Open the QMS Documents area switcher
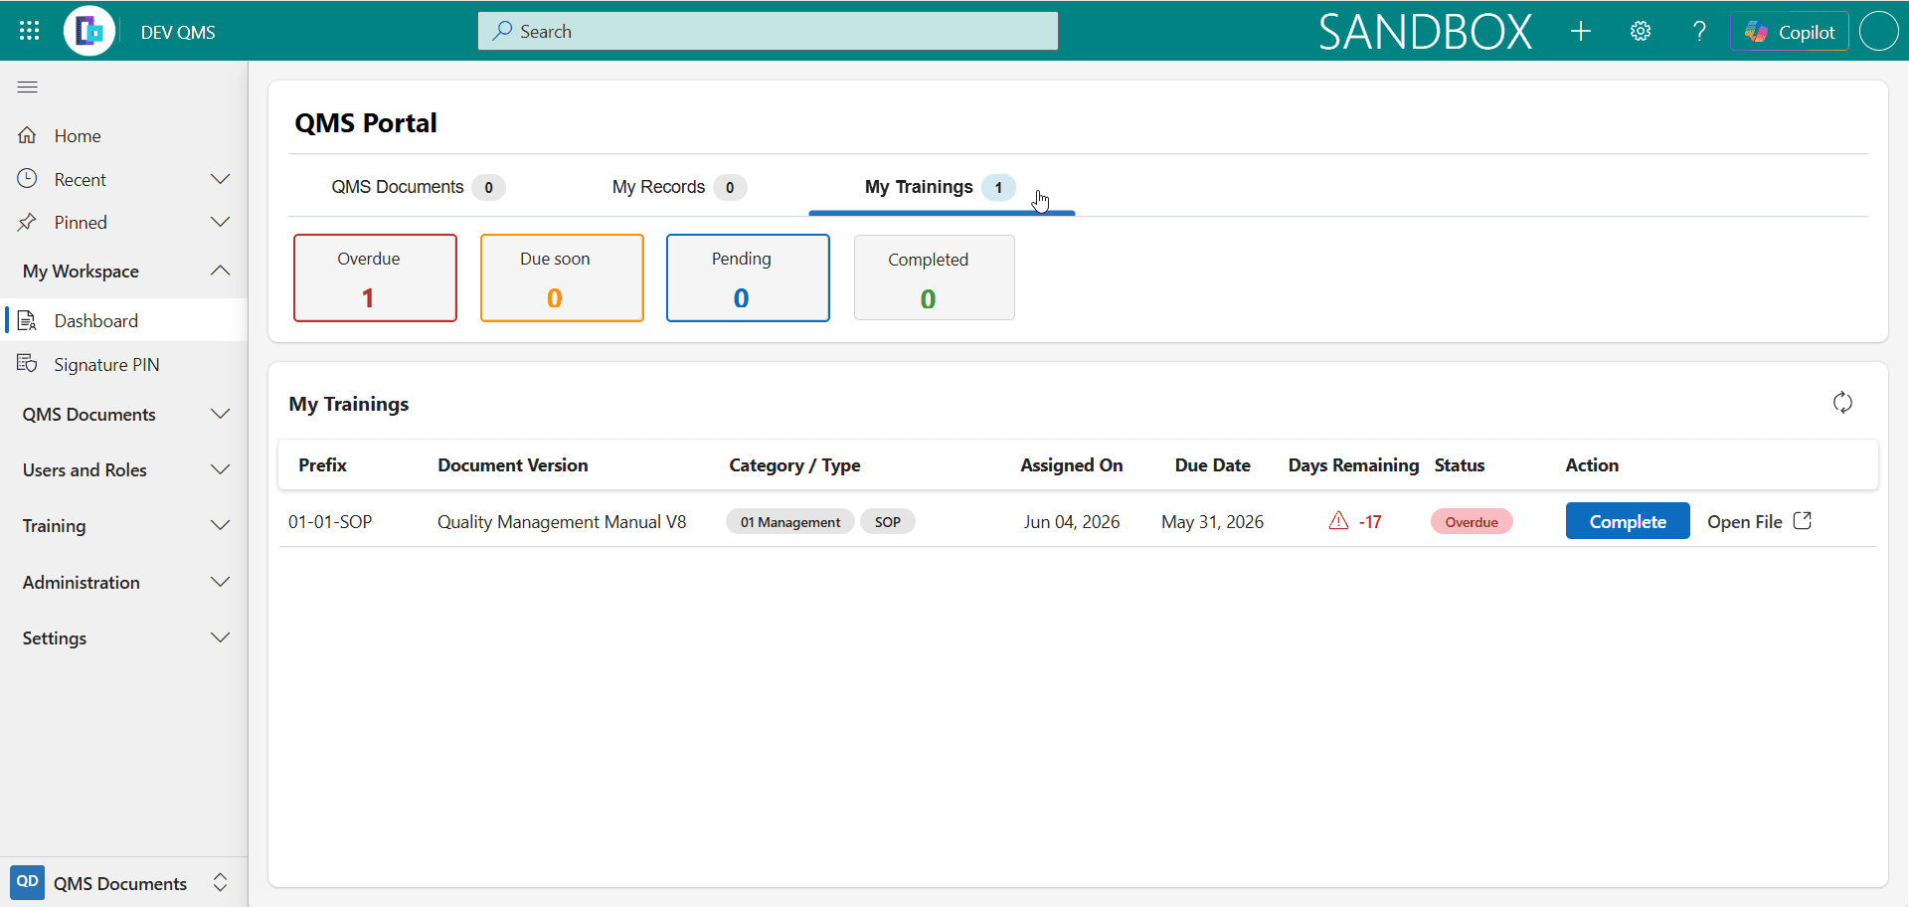1909x907 pixels. [123, 883]
